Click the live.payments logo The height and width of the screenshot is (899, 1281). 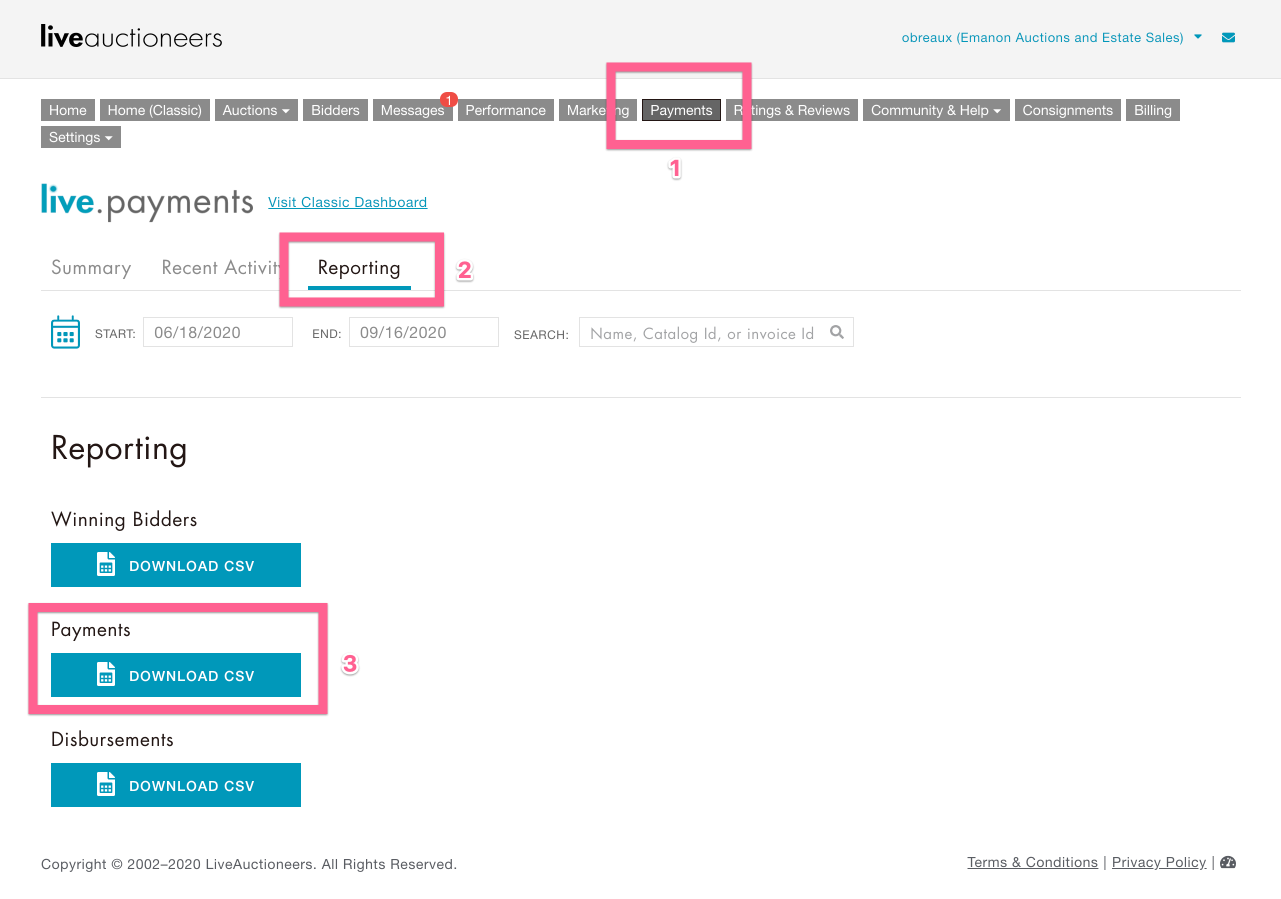[x=146, y=201]
